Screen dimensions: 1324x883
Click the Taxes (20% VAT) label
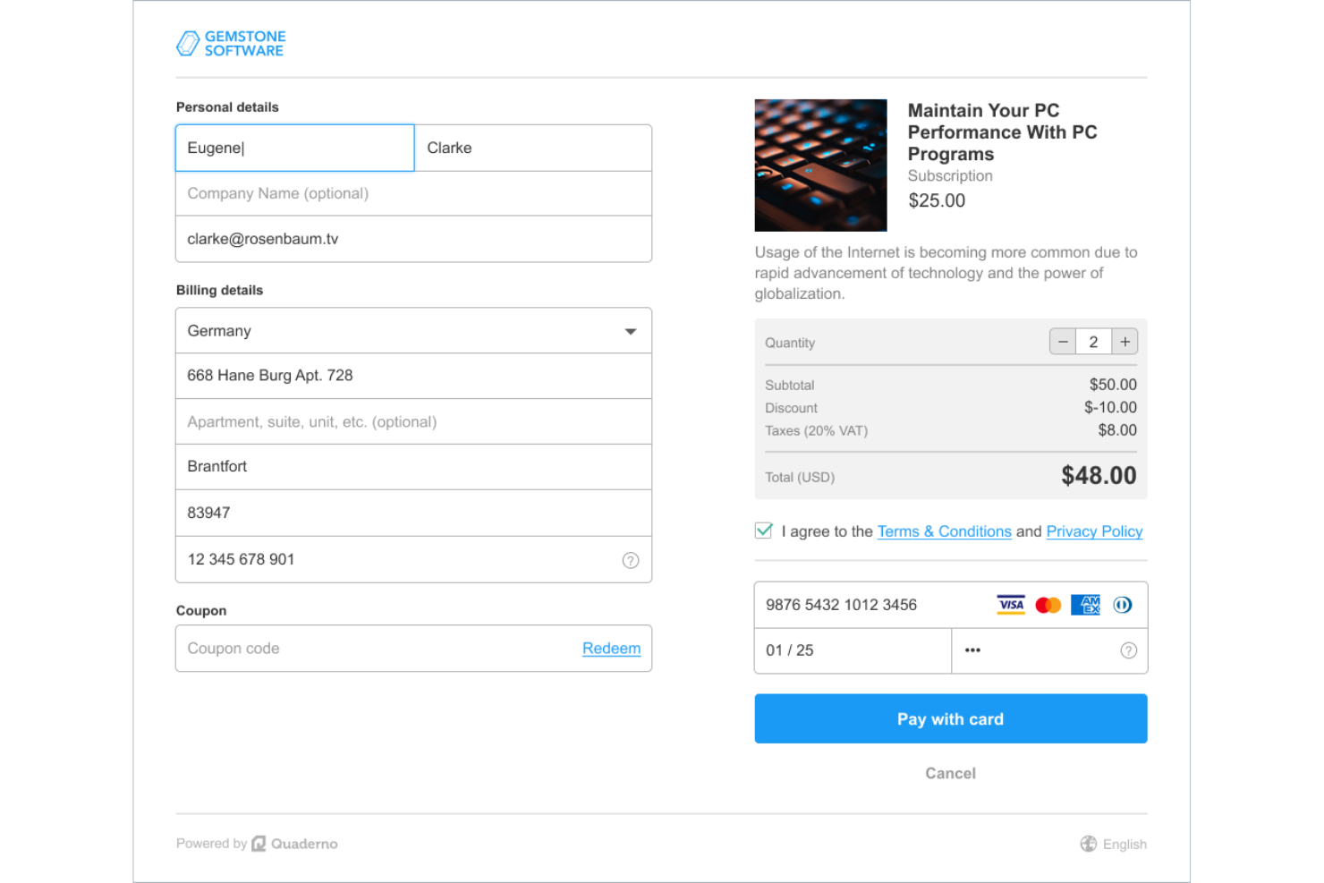pyautogui.click(x=816, y=430)
